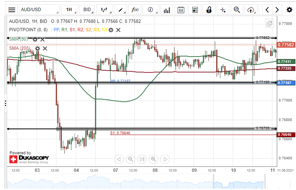This screenshot has width=296, height=190.
Task: Open the chart settings gear
Action: point(289,10)
